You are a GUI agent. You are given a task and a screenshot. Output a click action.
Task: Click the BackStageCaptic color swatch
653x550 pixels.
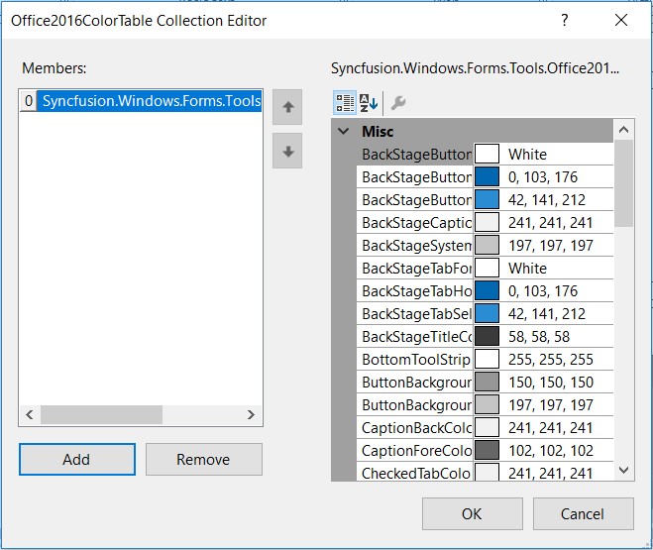pyautogui.click(x=487, y=222)
